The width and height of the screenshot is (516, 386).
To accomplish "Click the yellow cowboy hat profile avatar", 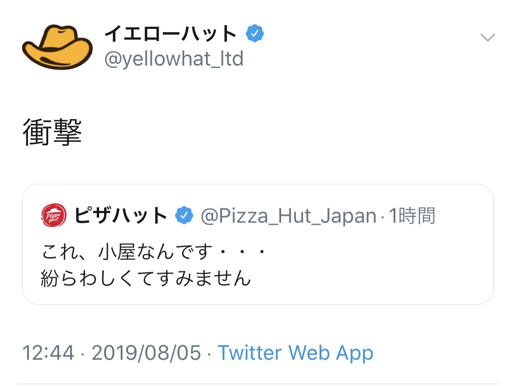I will pos(57,47).
